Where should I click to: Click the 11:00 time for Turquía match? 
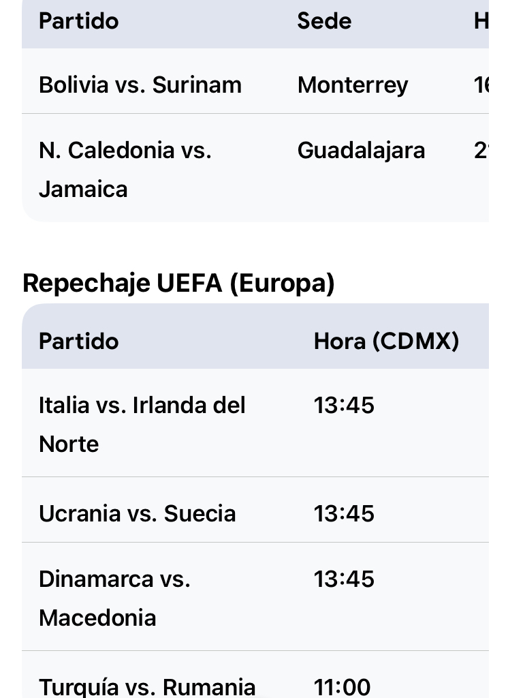(x=342, y=686)
